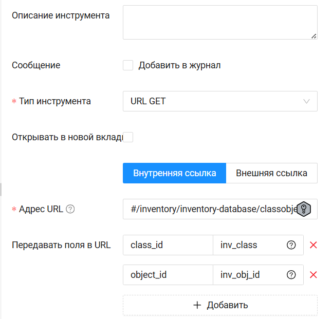Click help icon in the inv_class field

291,245
